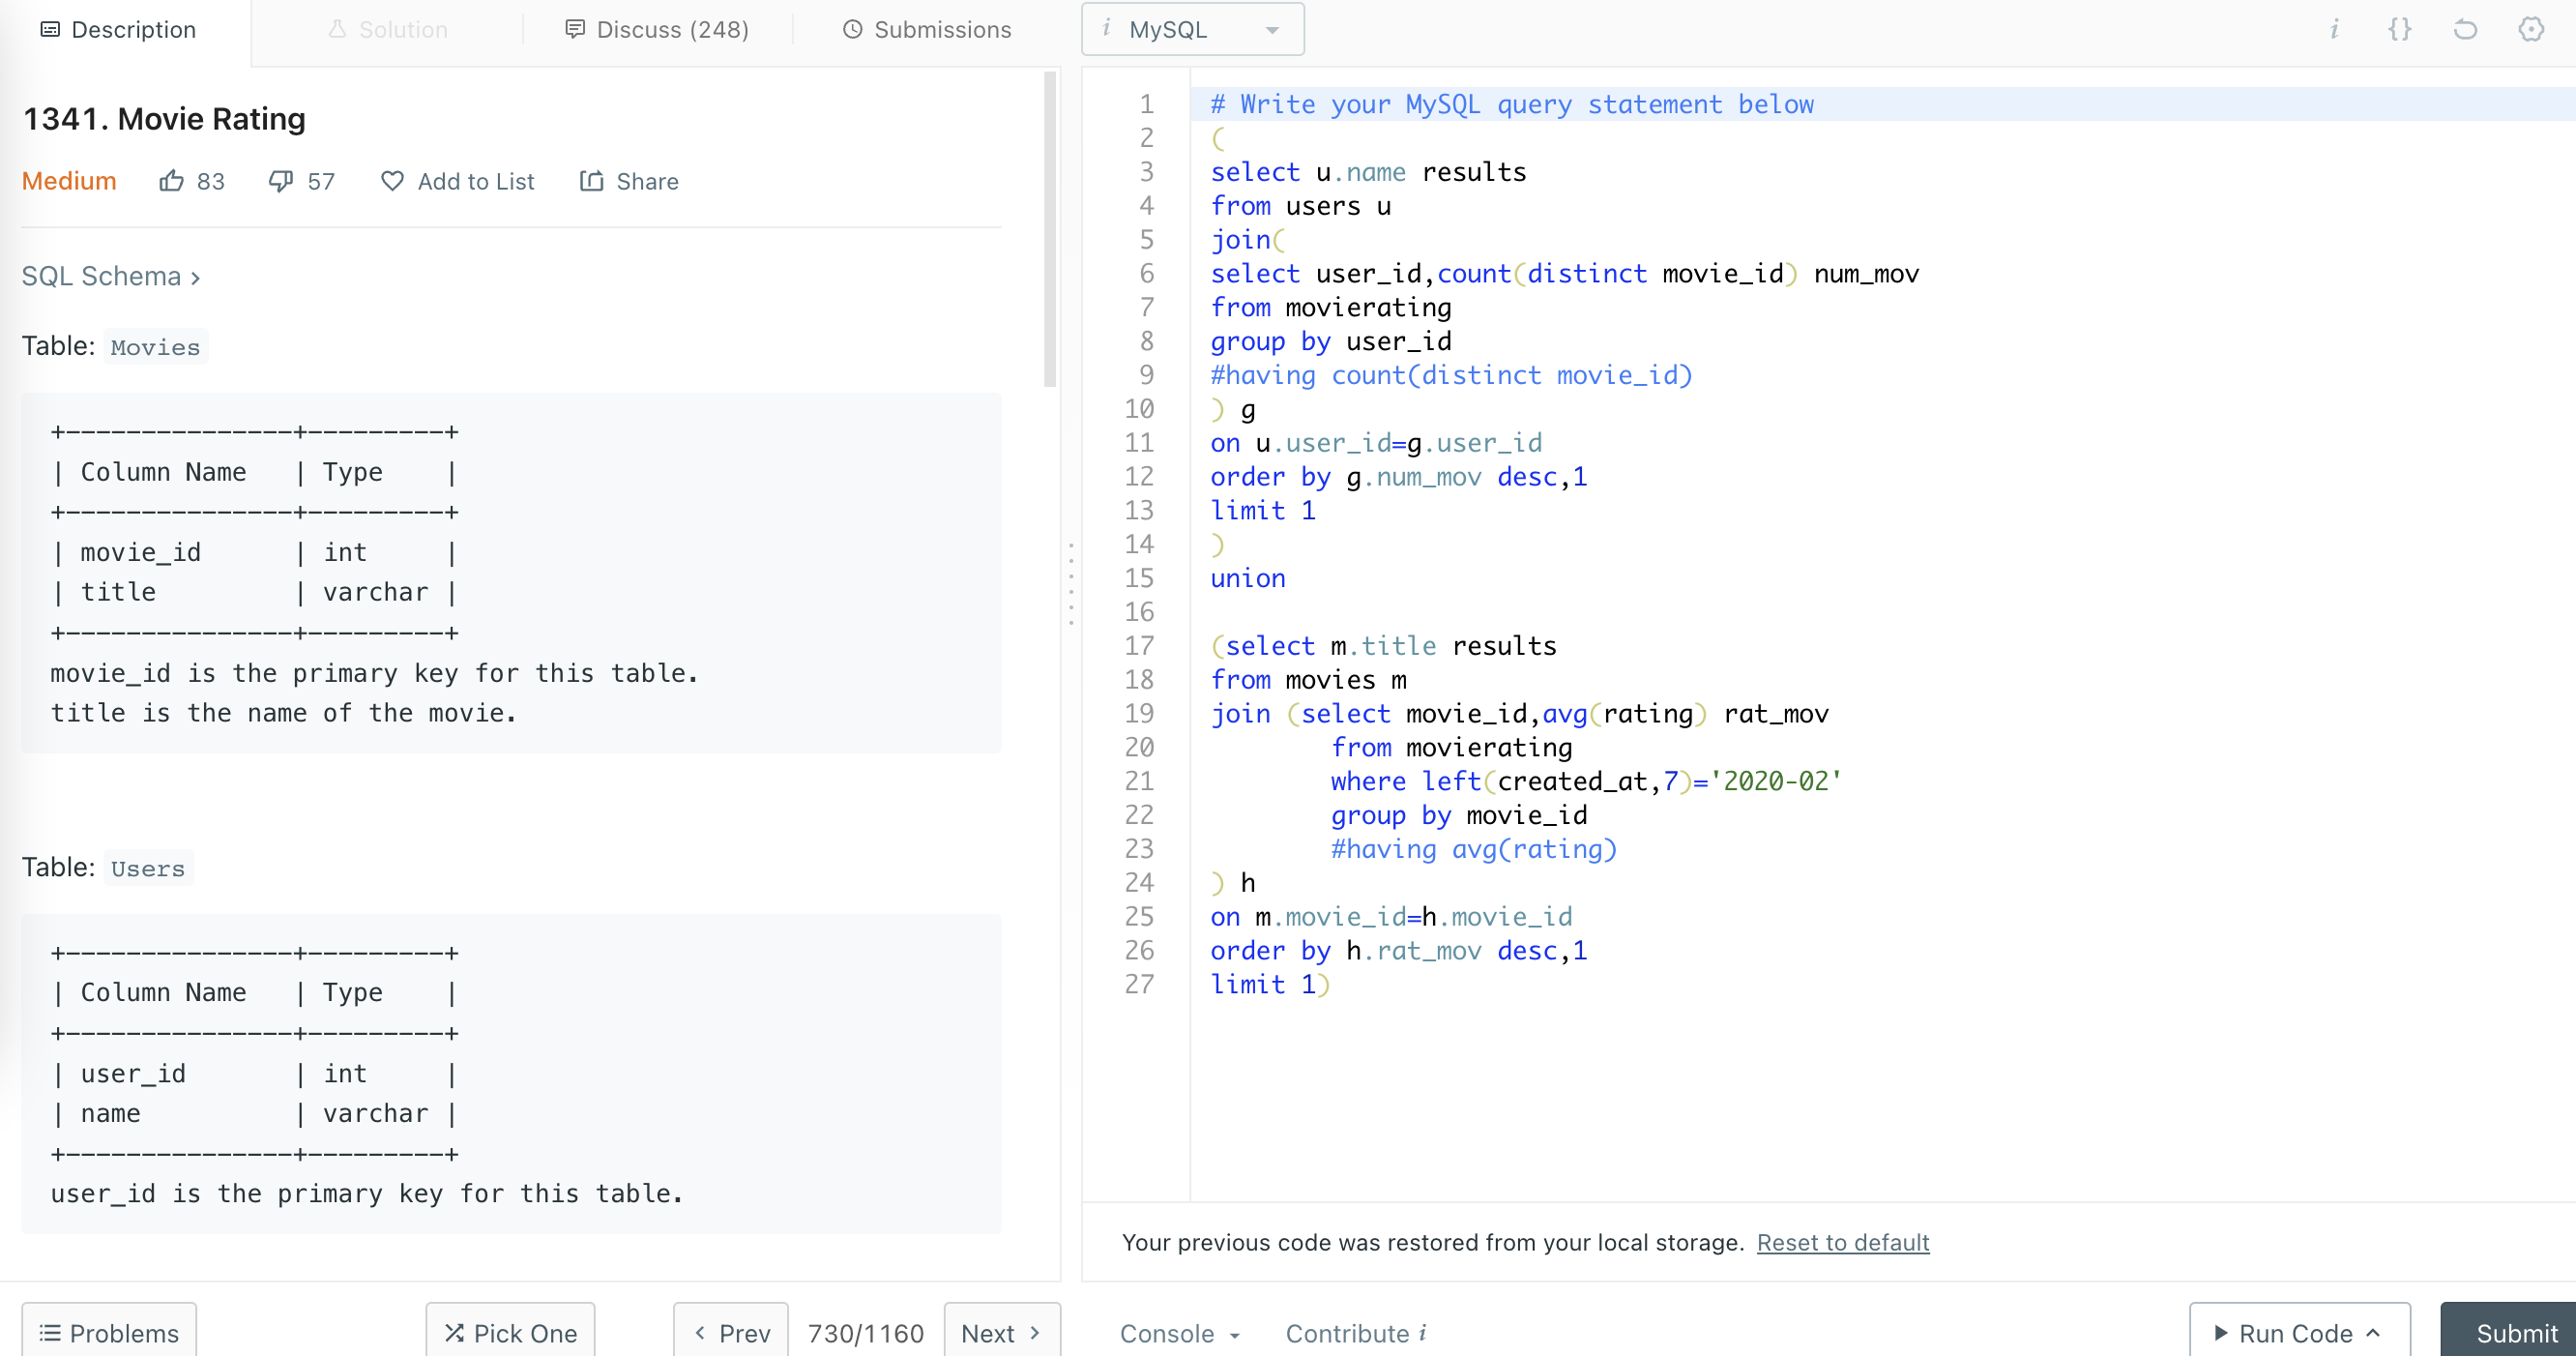Expand the Console panel

point(1179,1333)
